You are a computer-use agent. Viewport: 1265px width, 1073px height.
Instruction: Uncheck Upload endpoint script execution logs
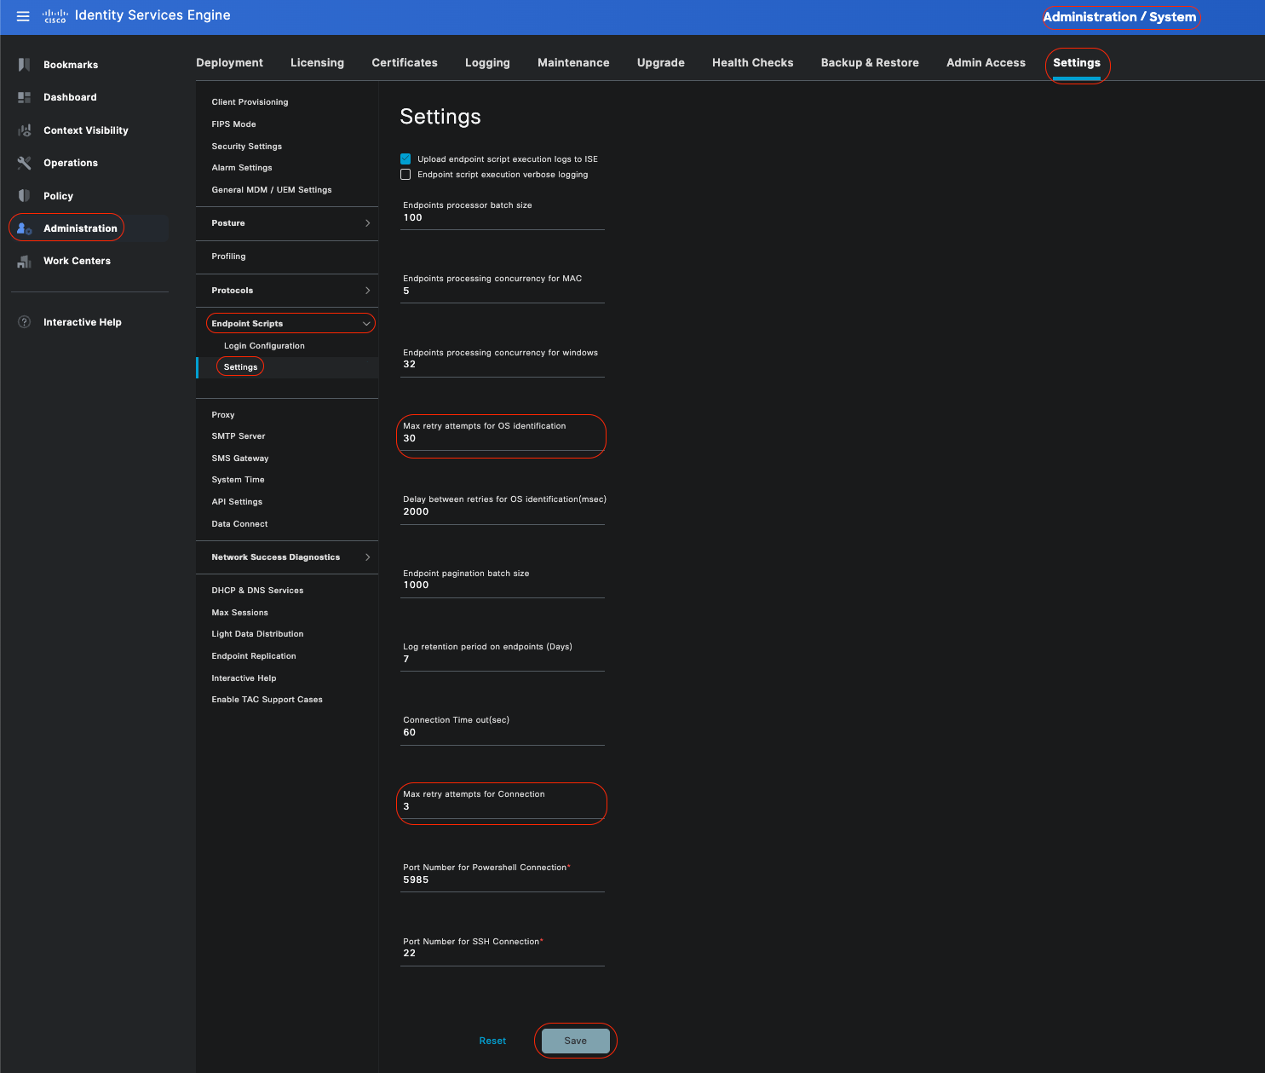click(x=405, y=159)
